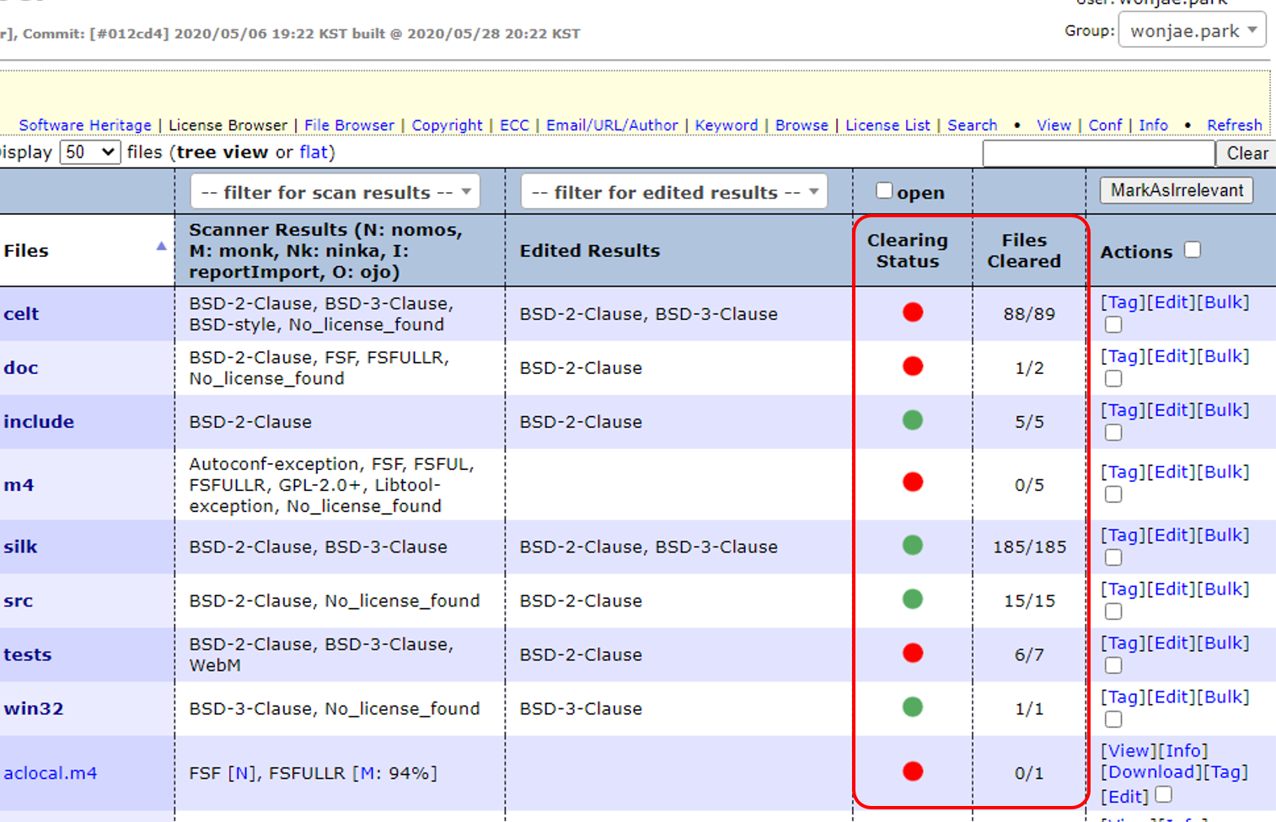Check the aclocal.m4 row action checkbox
Screen dimensions: 1276x822
(x=1164, y=794)
